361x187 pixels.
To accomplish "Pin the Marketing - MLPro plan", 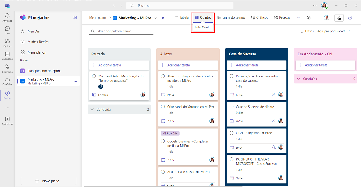I will pos(163,18).
